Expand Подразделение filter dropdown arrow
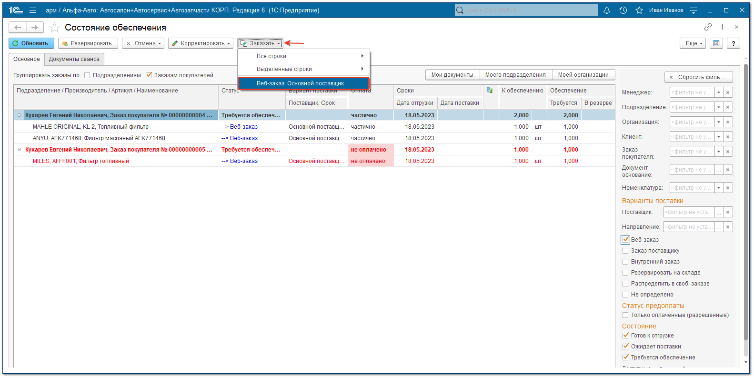The width and height of the screenshot is (754, 378). tap(719, 107)
